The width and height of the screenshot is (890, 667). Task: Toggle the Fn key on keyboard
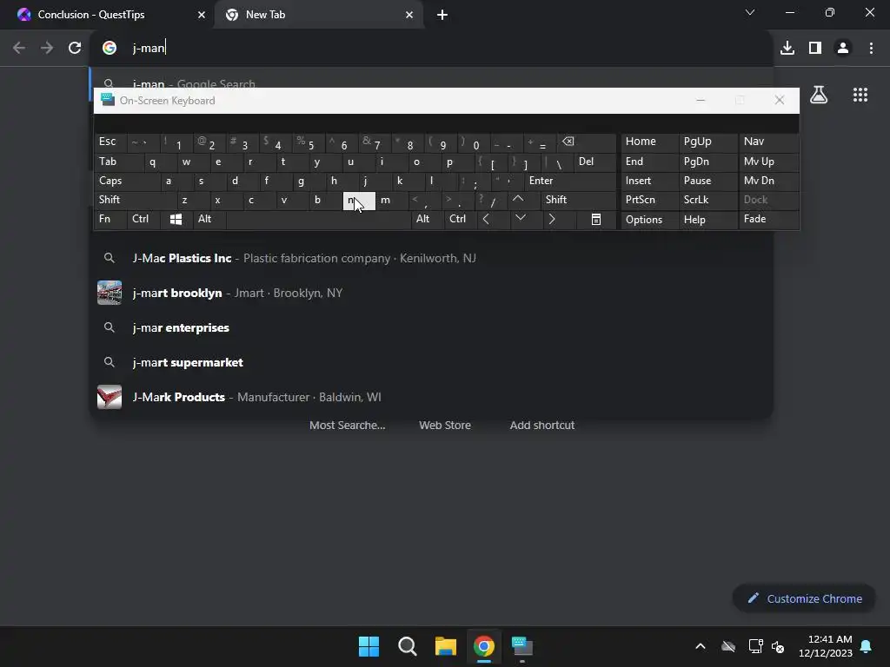[x=110, y=219]
